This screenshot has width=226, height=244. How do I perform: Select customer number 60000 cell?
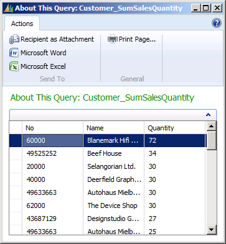pos(52,140)
